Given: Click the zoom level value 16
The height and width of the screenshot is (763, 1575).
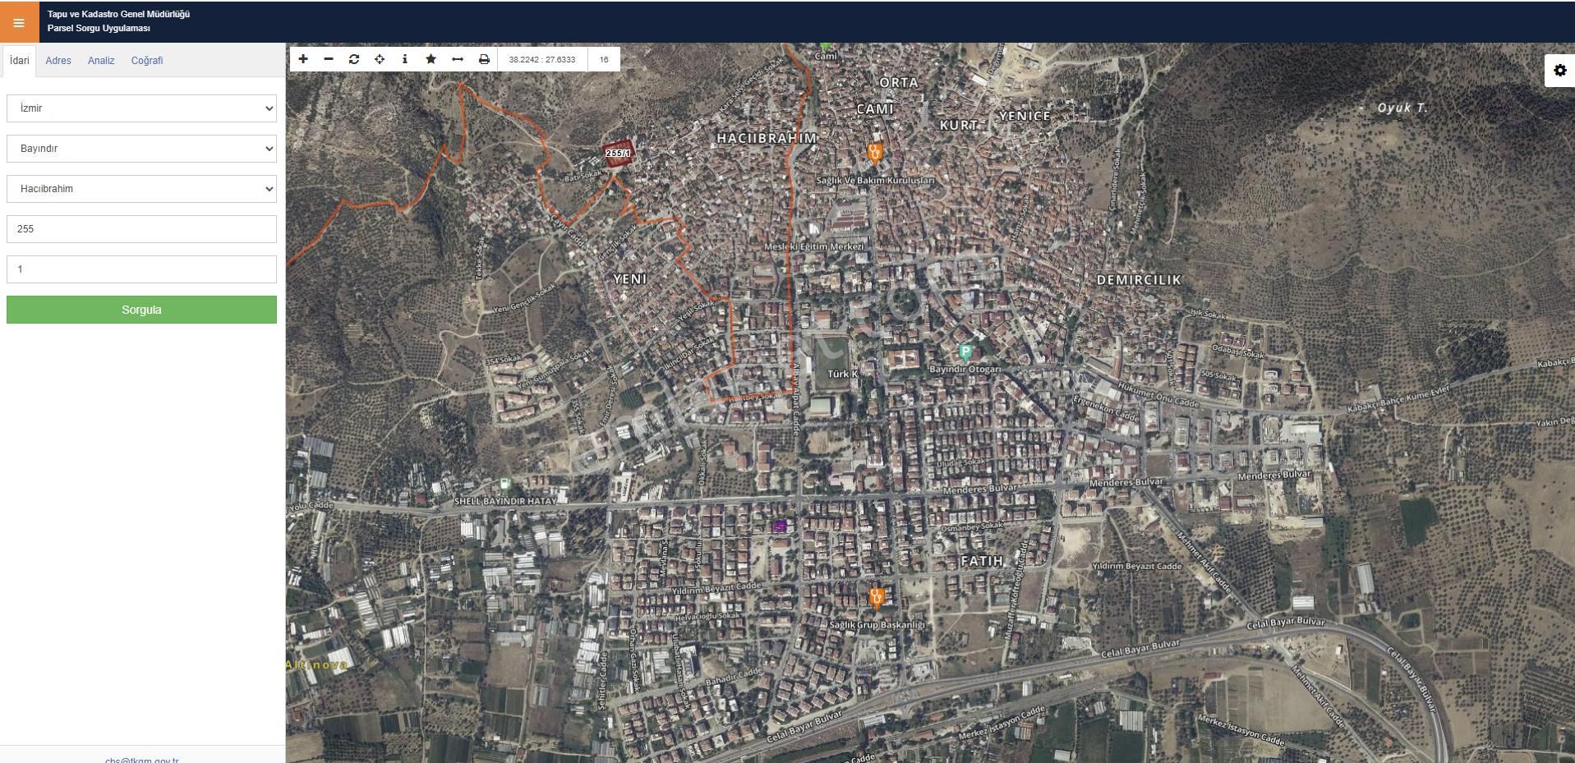Looking at the screenshot, I should point(604,59).
